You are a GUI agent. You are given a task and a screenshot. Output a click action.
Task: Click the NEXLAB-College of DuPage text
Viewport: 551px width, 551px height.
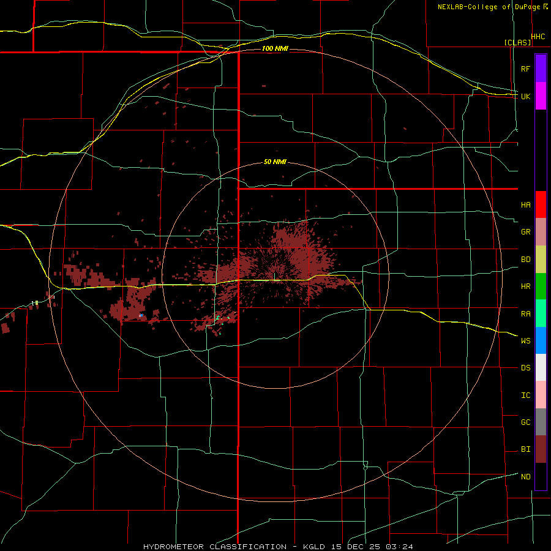489,7
